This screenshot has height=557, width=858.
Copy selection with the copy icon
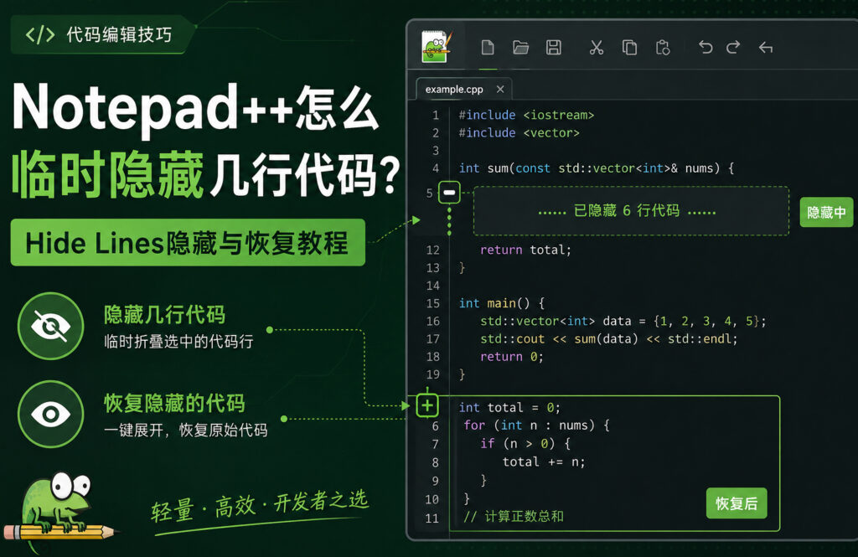coord(629,48)
